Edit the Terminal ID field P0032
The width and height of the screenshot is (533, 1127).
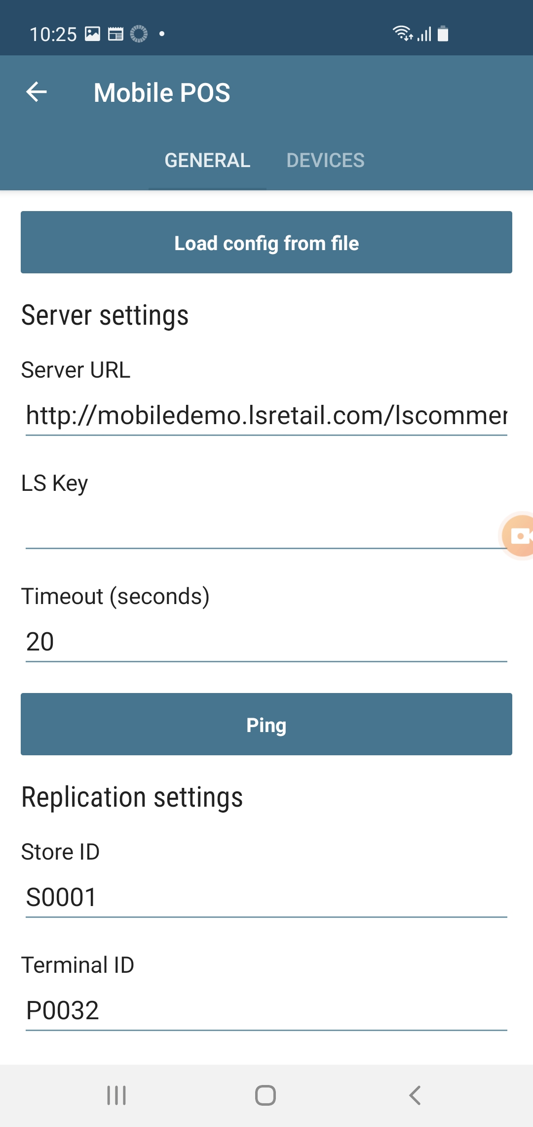tap(266, 1010)
